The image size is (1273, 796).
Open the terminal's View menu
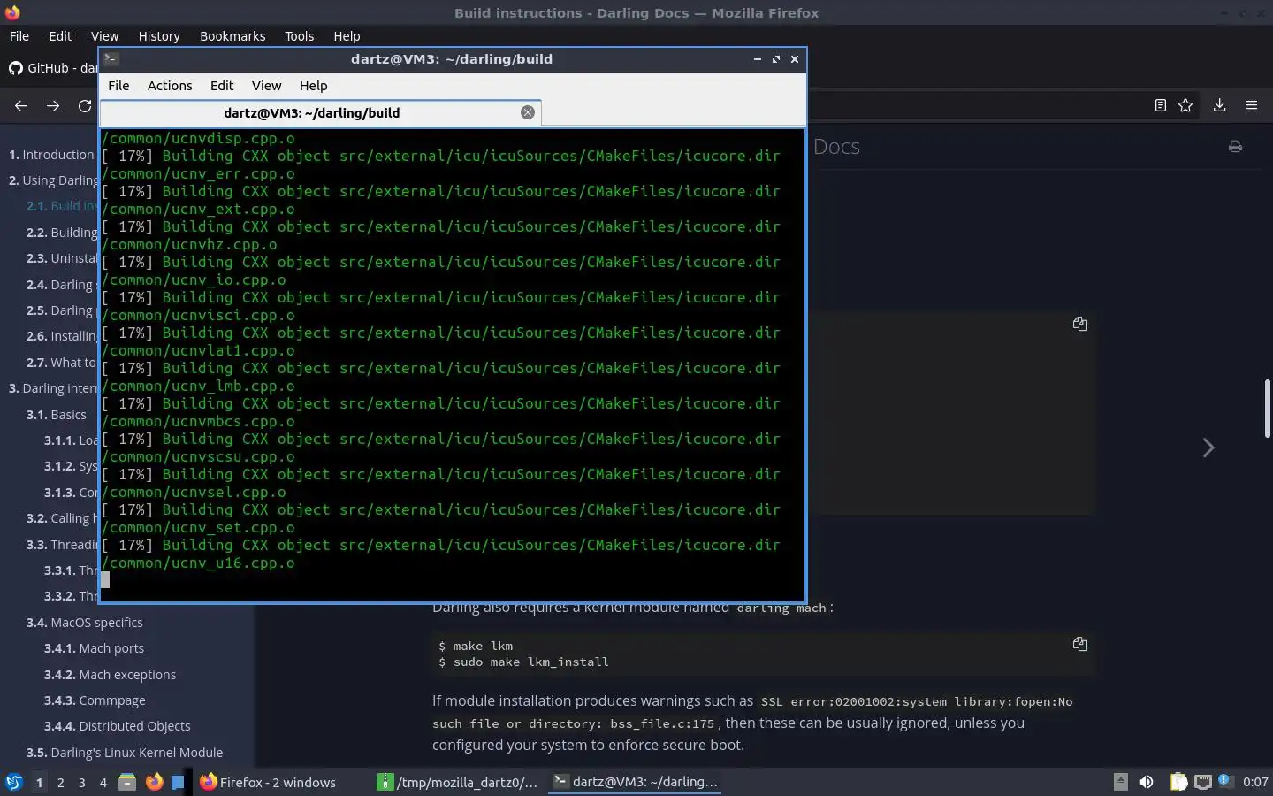266,86
